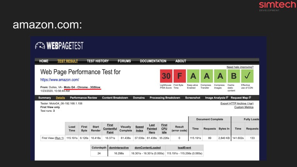The width and height of the screenshot is (297, 167).
Task: Open the Custom Metrics link
Action: coord(244,107)
